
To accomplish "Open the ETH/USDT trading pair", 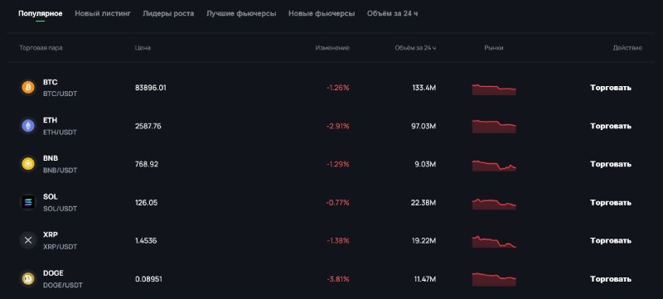I will click(x=60, y=133).
